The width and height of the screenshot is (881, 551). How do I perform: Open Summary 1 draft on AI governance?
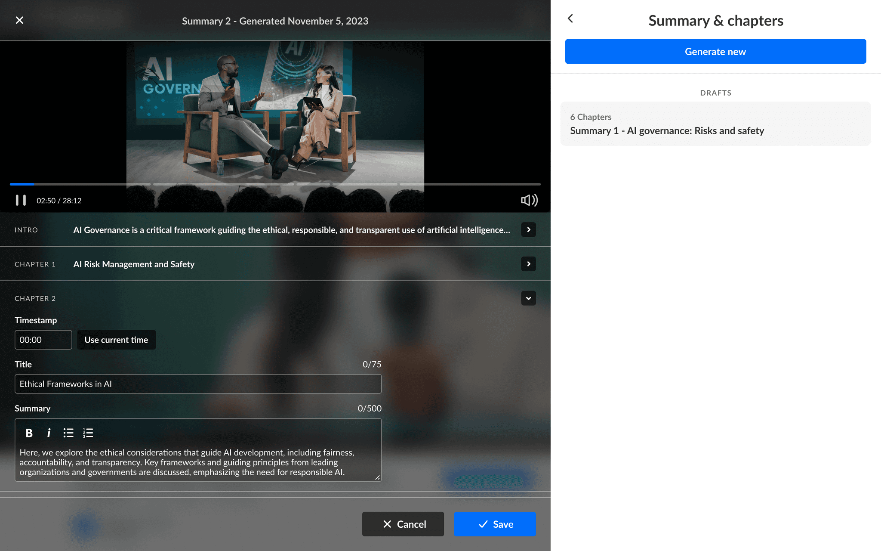point(715,124)
